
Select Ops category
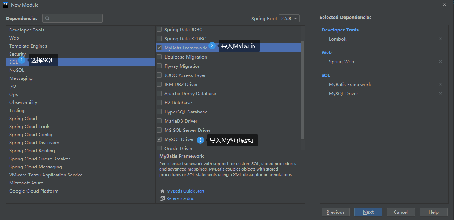tap(81, 94)
